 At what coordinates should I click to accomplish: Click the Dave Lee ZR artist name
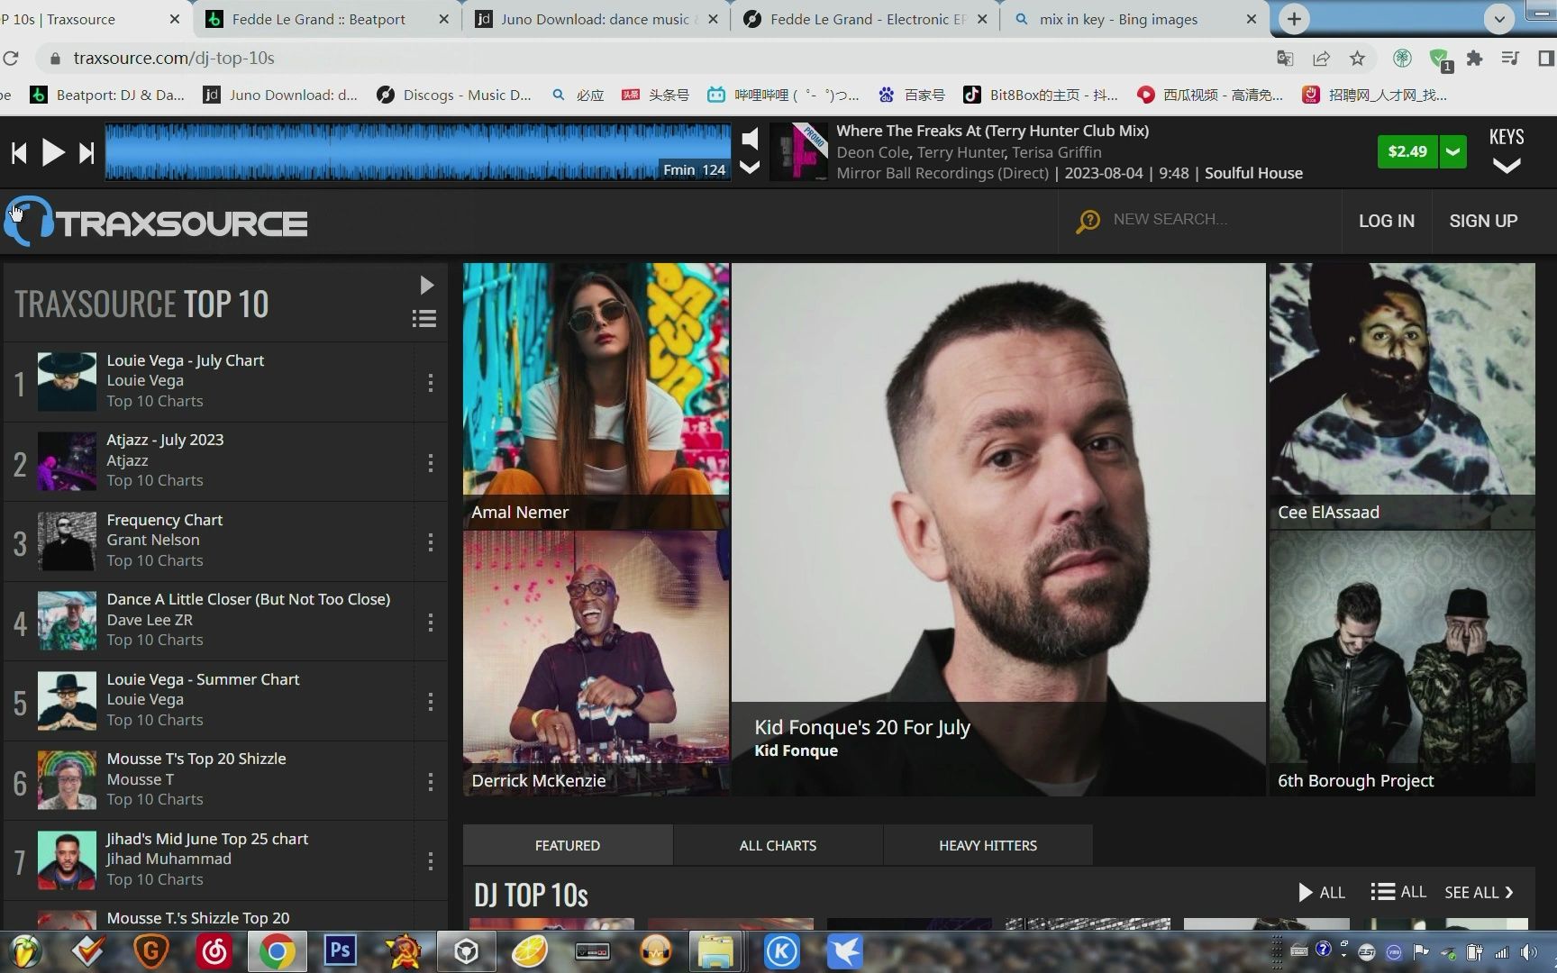pyautogui.click(x=150, y=620)
